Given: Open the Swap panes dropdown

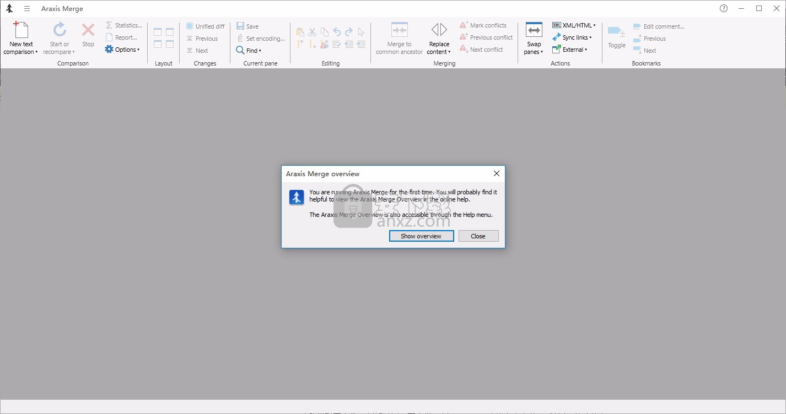Looking at the screenshot, I should click(x=534, y=39).
